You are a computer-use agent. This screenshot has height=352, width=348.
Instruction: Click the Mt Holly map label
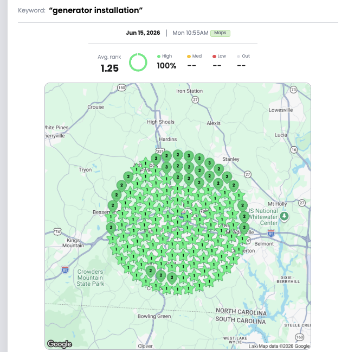click(x=278, y=204)
